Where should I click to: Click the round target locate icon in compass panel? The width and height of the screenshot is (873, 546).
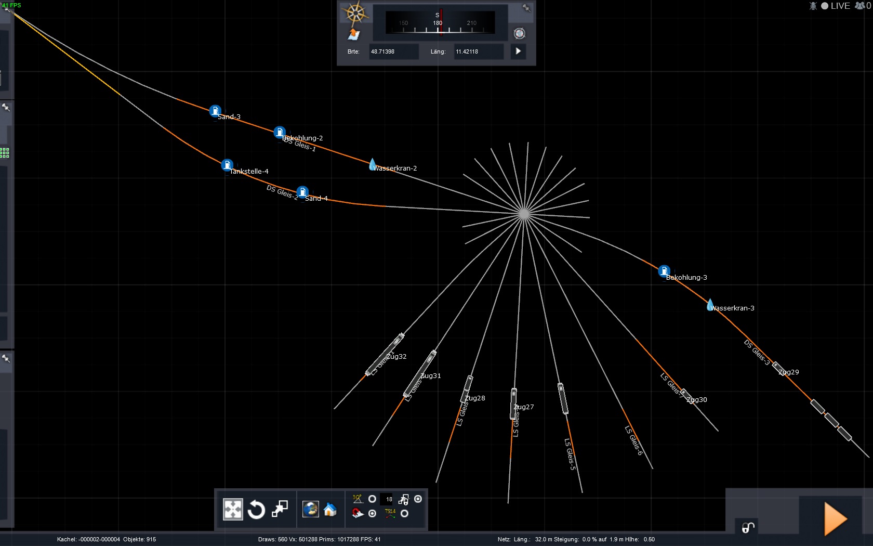pos(519,34)
